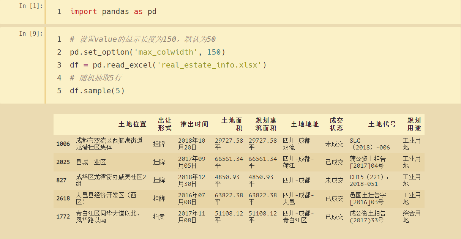Click '已成交' status in row 1772
Image resolution: width=461 pixels, height=239 pixels.
(334, 217)
